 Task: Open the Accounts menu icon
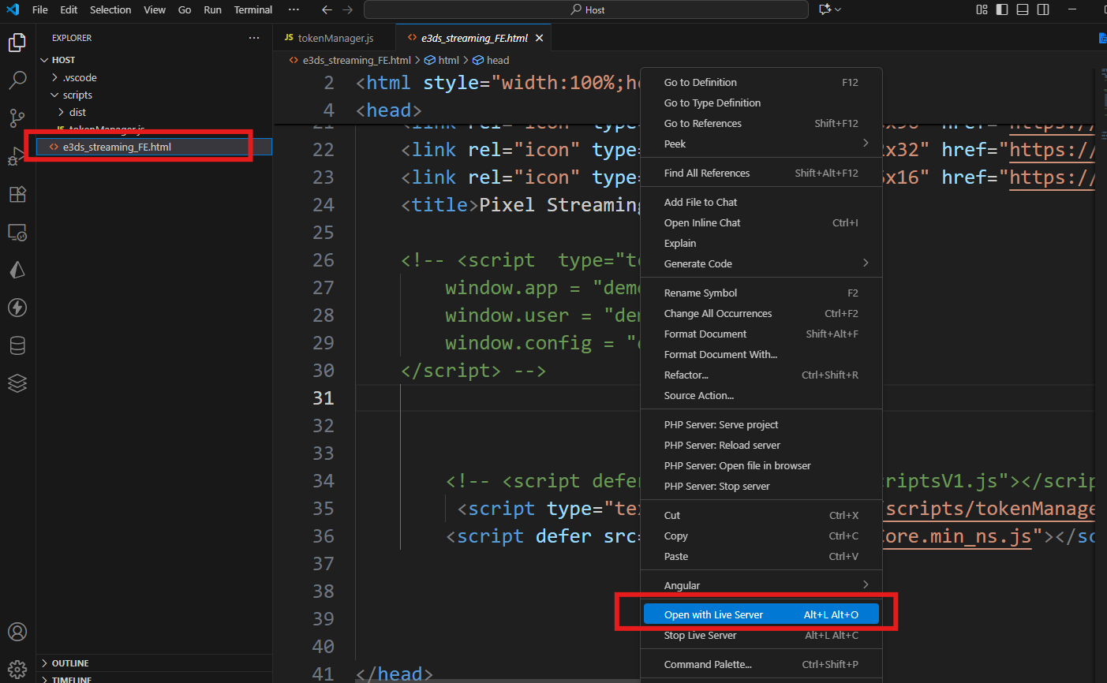click(x=17, y=632)
